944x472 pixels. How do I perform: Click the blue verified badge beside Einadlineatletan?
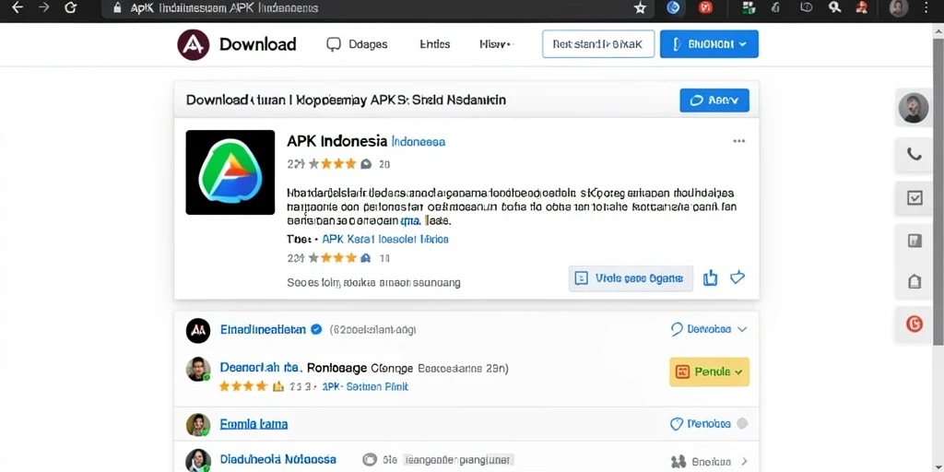click(x=317, y=329)
